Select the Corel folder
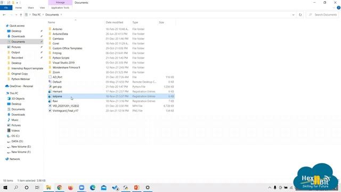The width and height of the screenshot is (341, 192). point(55,43)
